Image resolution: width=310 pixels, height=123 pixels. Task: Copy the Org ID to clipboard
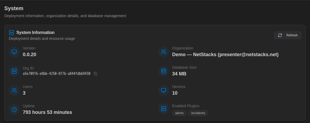coord(95,74)
